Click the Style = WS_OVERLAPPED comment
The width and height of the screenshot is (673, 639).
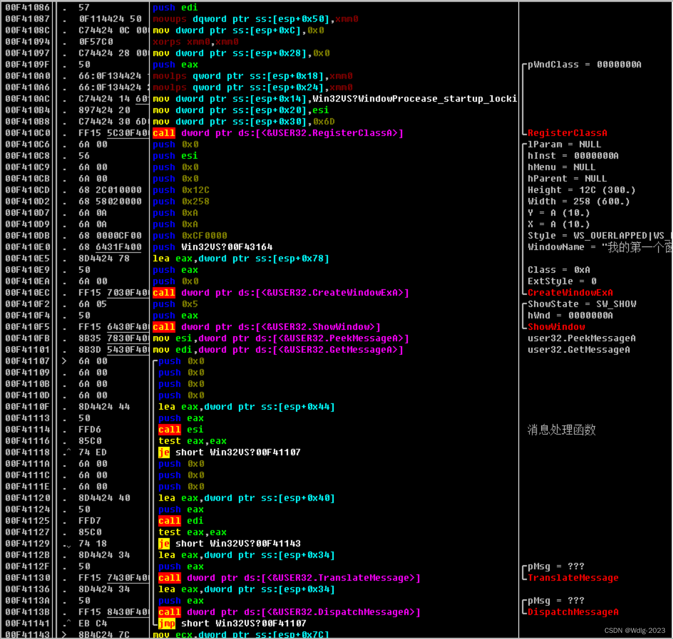point(600,236)
